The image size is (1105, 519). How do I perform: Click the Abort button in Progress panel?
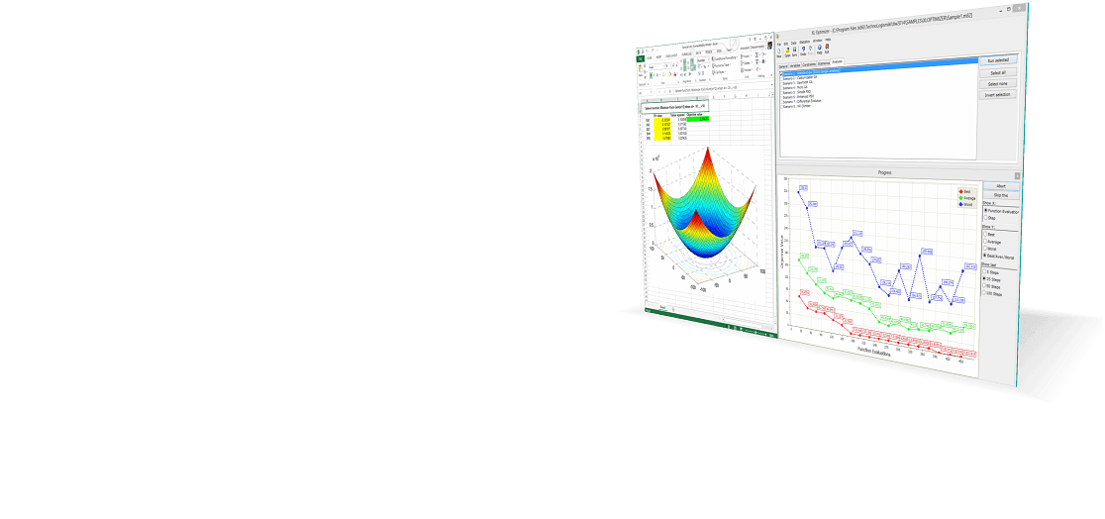[x=1000, y=185]
